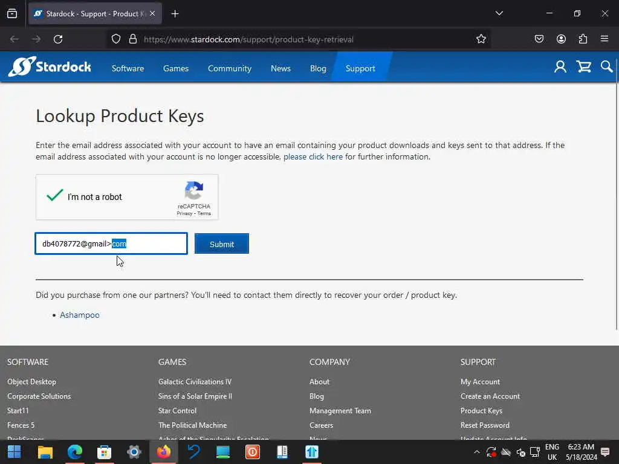Open the News nav item
619x464 pixels.
click(x=280, y=68)
